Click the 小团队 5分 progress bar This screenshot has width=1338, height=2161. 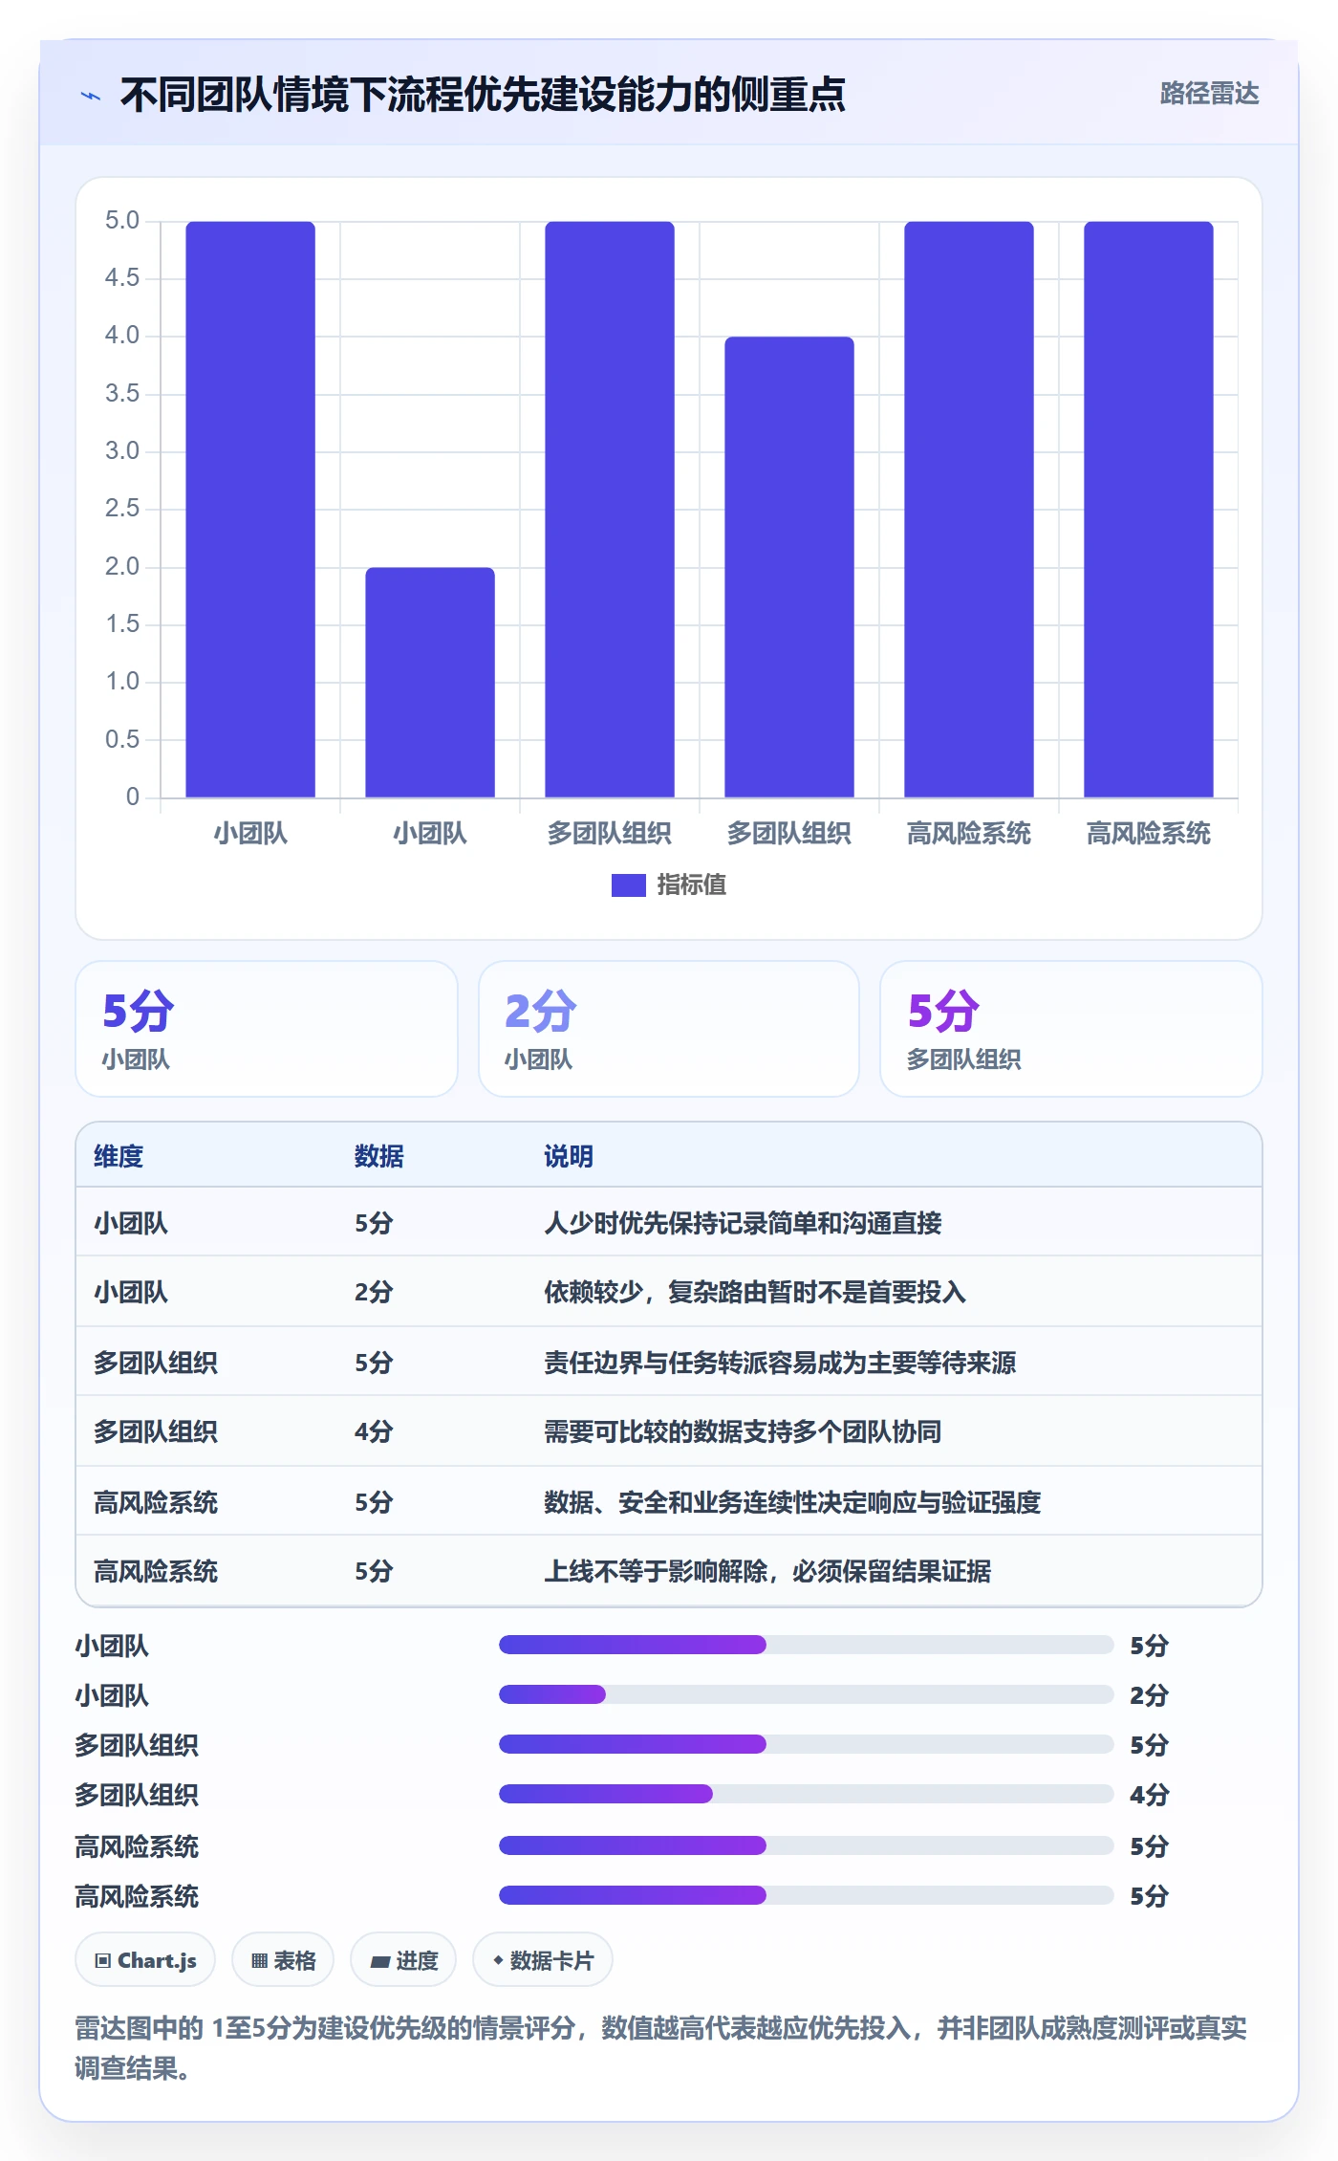click(806, 1645)
